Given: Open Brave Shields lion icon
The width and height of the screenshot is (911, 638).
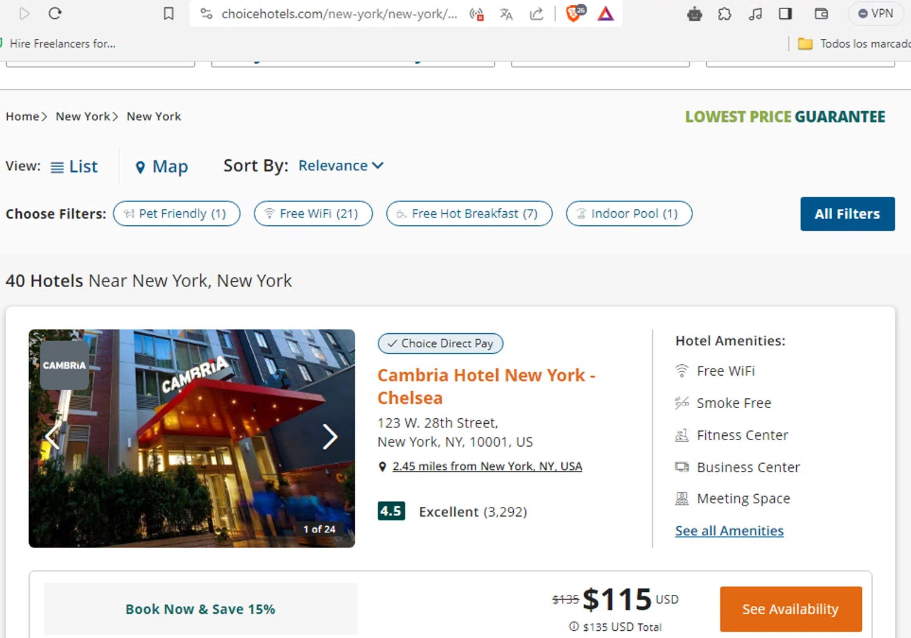Looking at the screenshot, I should coord(575,13).
